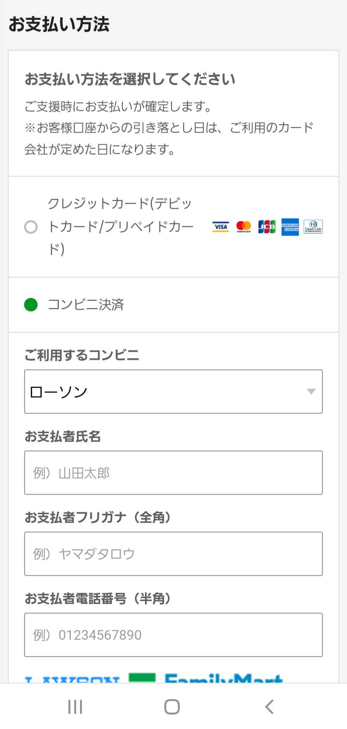
Task: Focus the お支払者電話番号 phone field
Action: pos(173,635)
